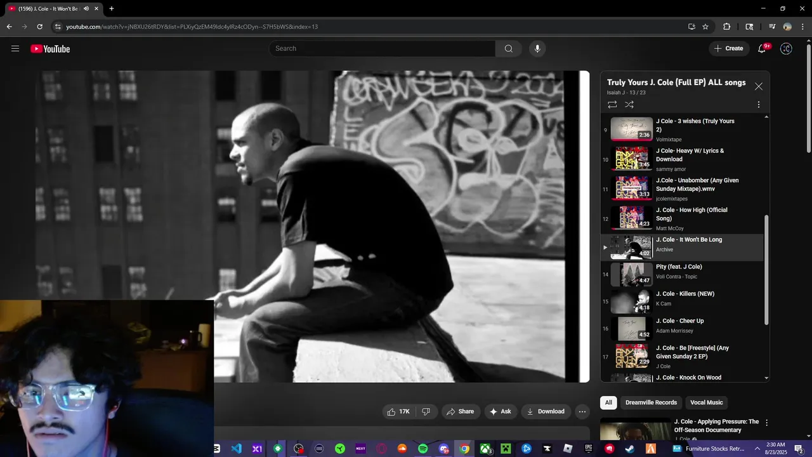Reload the page
The width and height of the screenshot is (812, 457).
point(39,27)
